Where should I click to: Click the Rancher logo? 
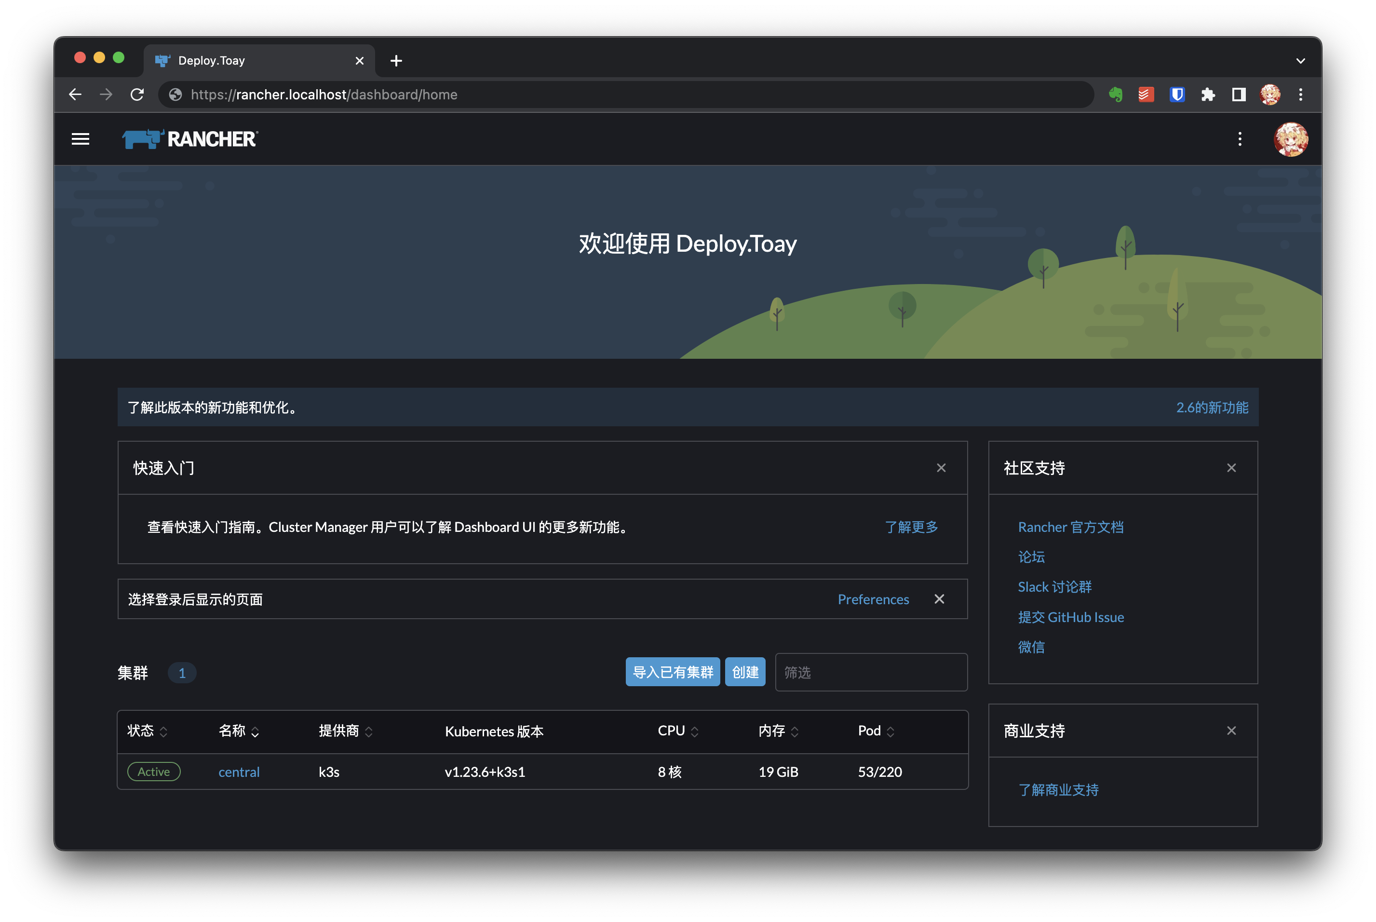pos(189,139)
